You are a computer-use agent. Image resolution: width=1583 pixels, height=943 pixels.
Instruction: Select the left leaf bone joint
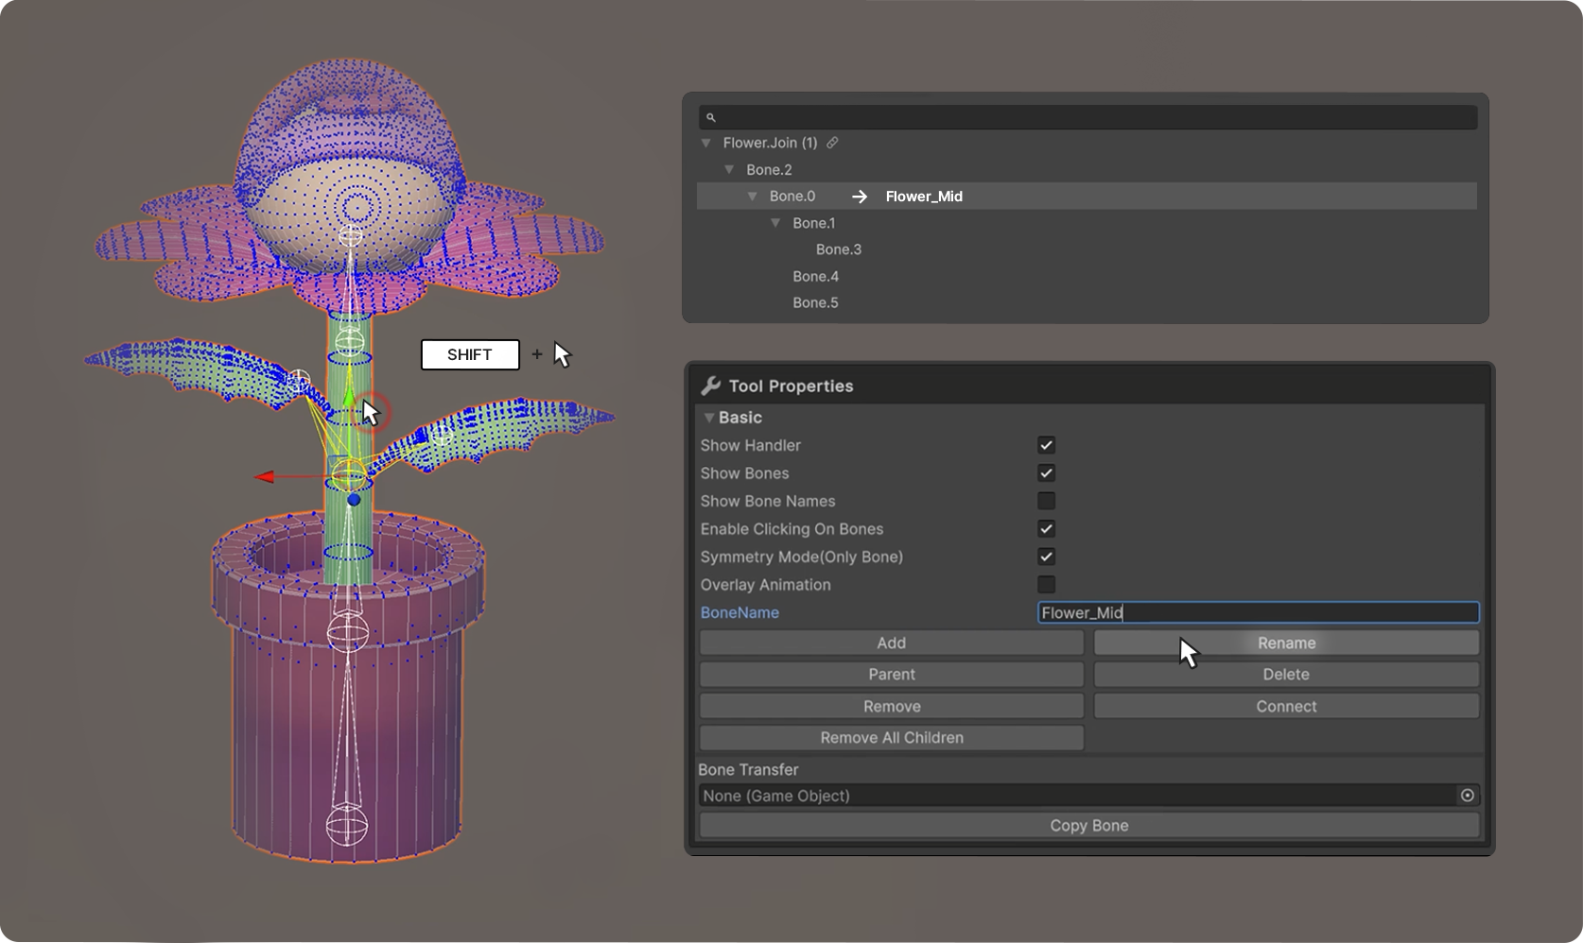[299, 381]
